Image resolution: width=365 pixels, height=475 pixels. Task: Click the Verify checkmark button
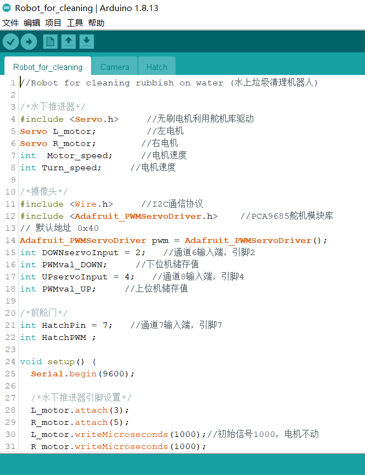11,41
